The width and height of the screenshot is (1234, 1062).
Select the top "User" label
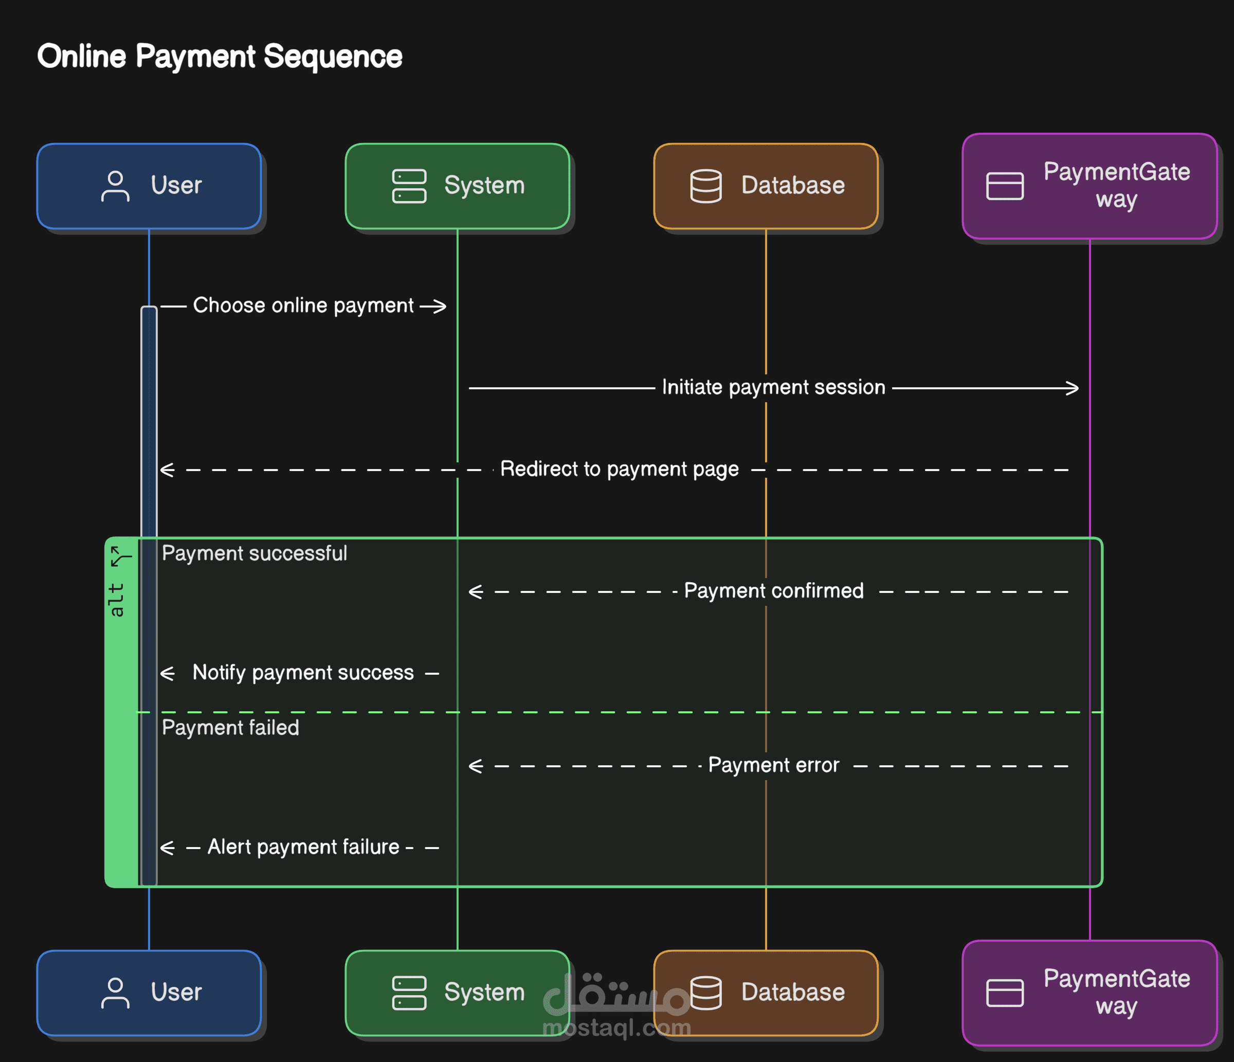[x=176, y=185]
